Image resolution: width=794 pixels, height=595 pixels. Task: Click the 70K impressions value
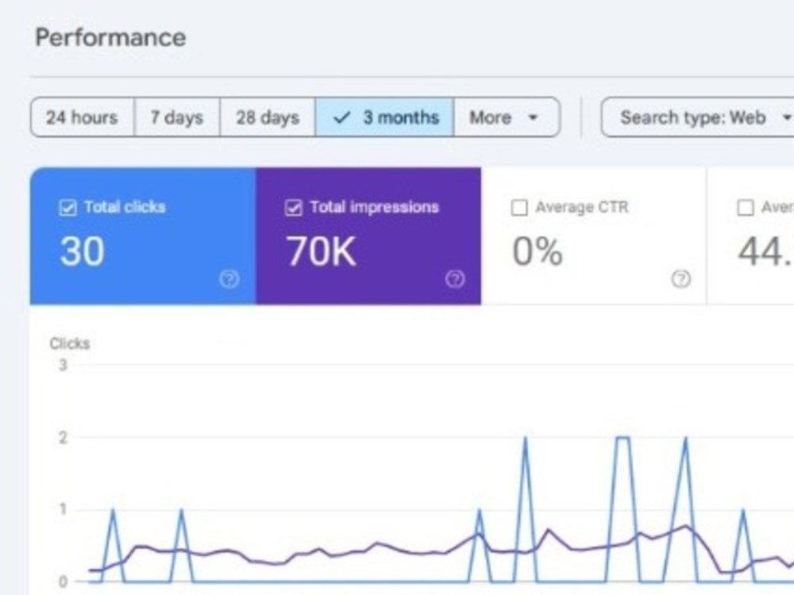coord(321,251)
